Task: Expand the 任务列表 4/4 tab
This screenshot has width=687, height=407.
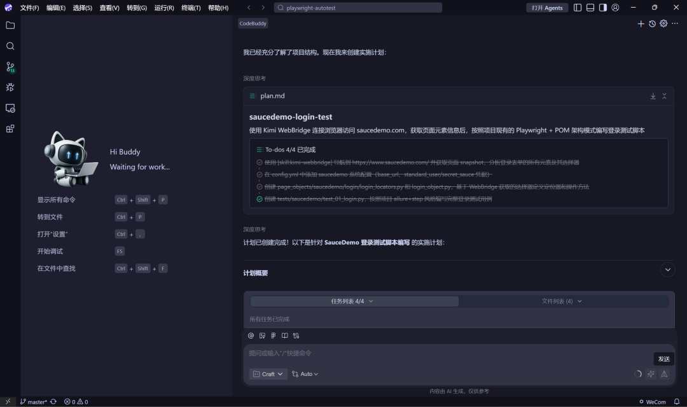Action: 354,301
